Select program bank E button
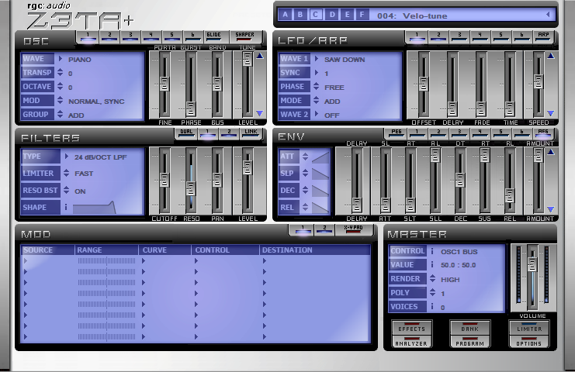This screenshot has height=372, width=575. [347, 15]
